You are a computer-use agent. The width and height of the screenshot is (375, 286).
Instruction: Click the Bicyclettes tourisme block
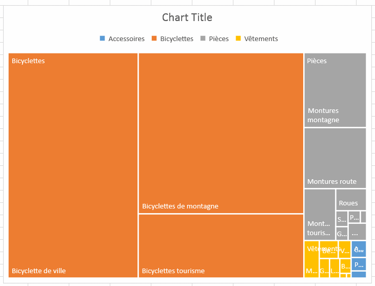pyautogui.click(x=221, y=245)
